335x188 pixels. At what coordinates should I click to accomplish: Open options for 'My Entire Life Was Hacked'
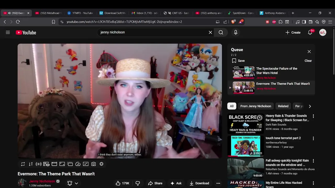pyautogui.click(x=313, y=183)
